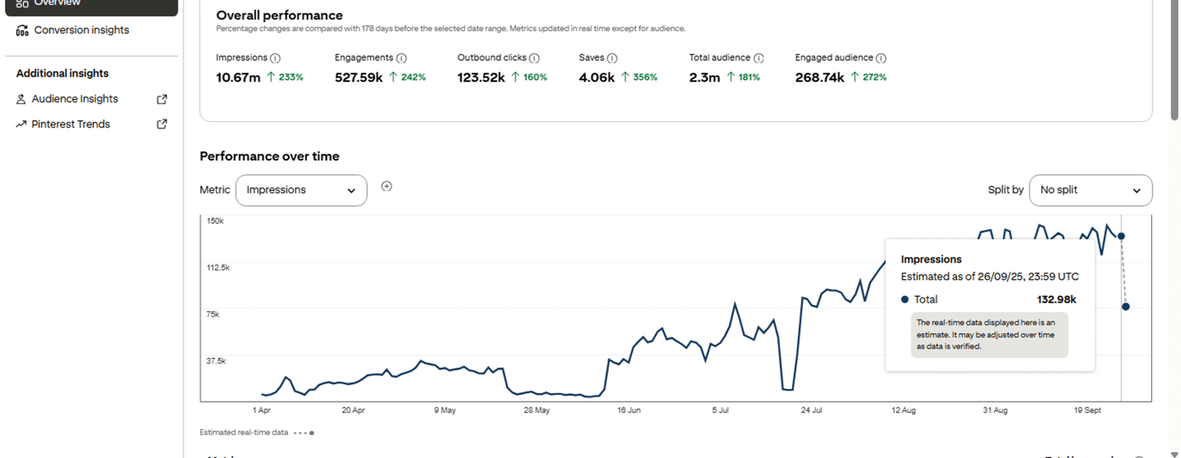Click the info icon beside Engagements
Viewport: 1181px width, 458px height.
(402, 58)
